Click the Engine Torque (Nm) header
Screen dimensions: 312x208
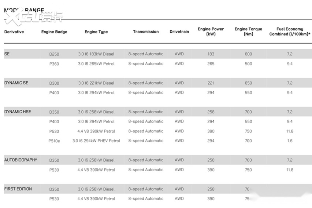point(248,32)
